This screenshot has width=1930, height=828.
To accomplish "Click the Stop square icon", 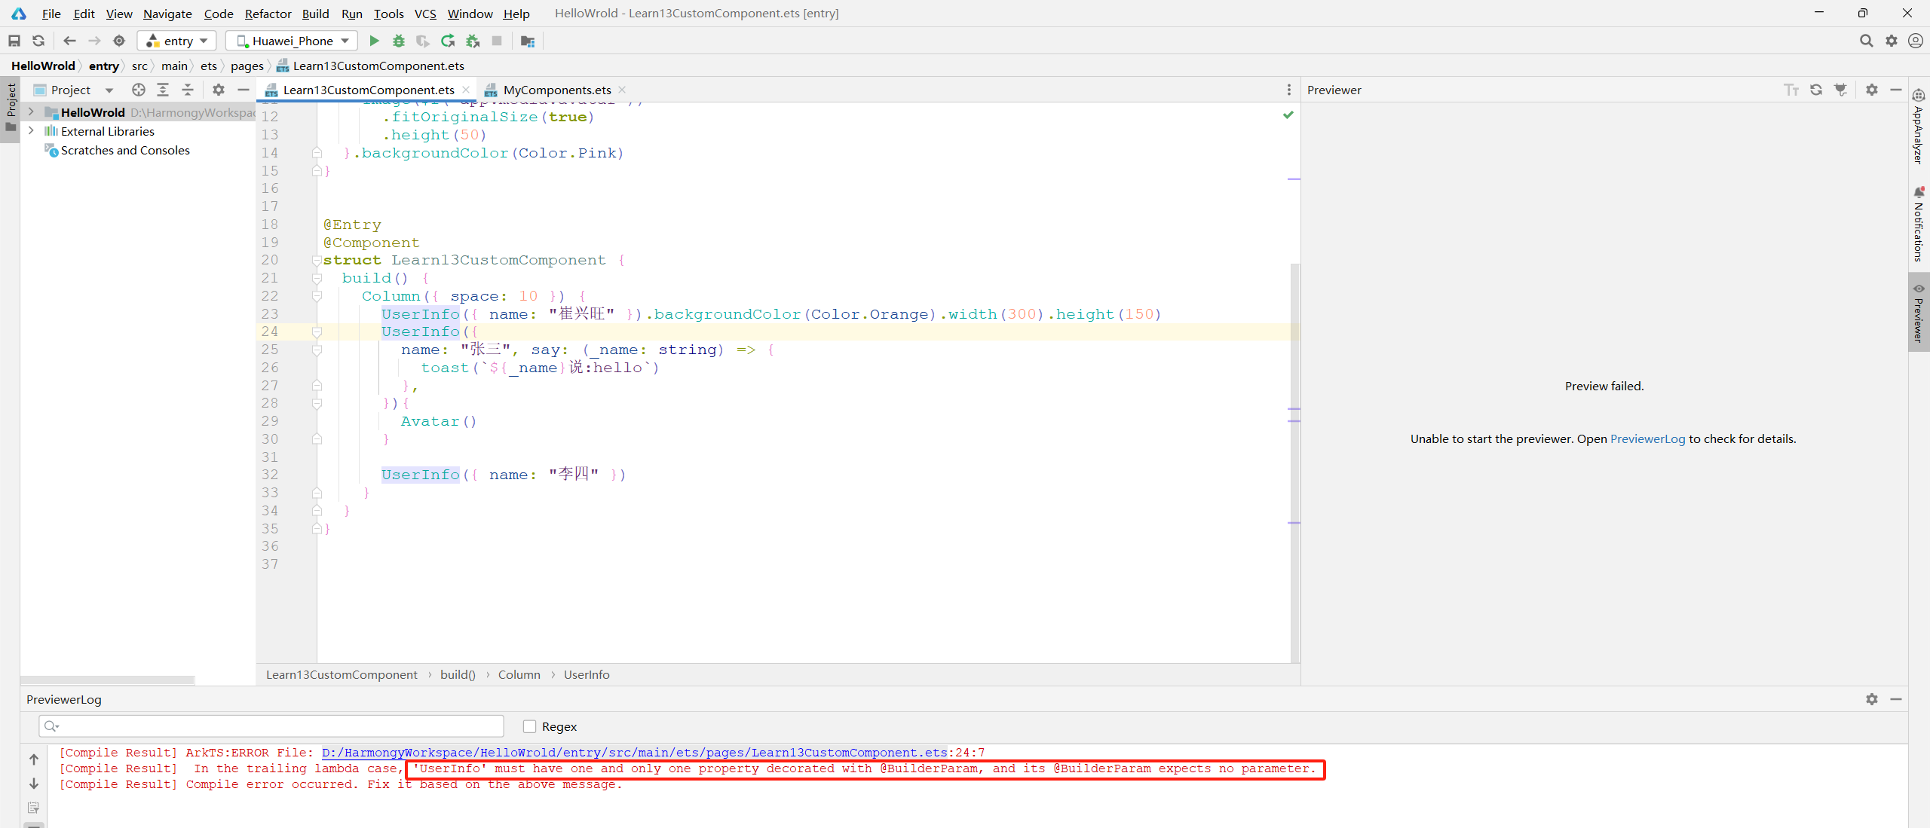I will 497,41.
